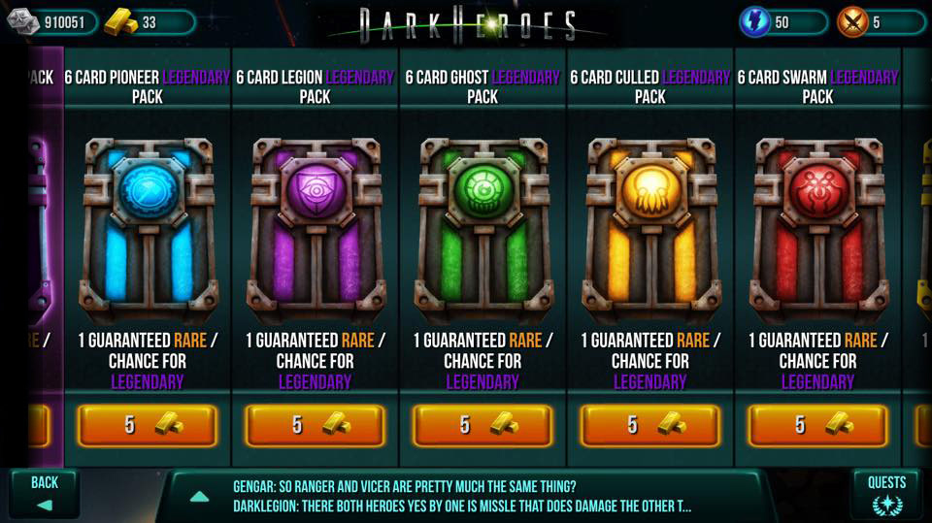Select the blue Pioneer pack card
This screenshot has width=932, height=523.
click(x=148, y=229)
